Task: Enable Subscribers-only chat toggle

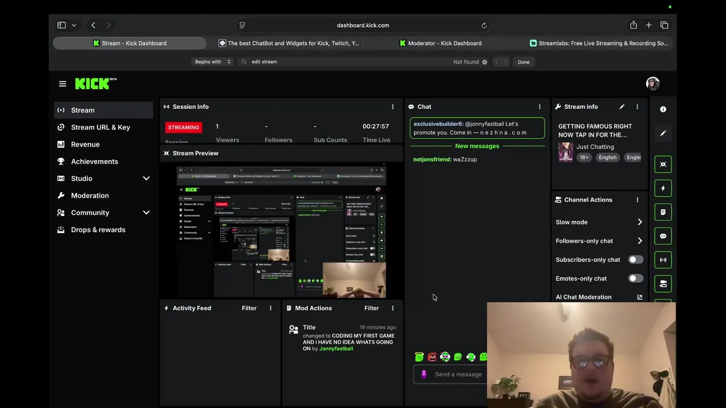Action: point(636,260)
